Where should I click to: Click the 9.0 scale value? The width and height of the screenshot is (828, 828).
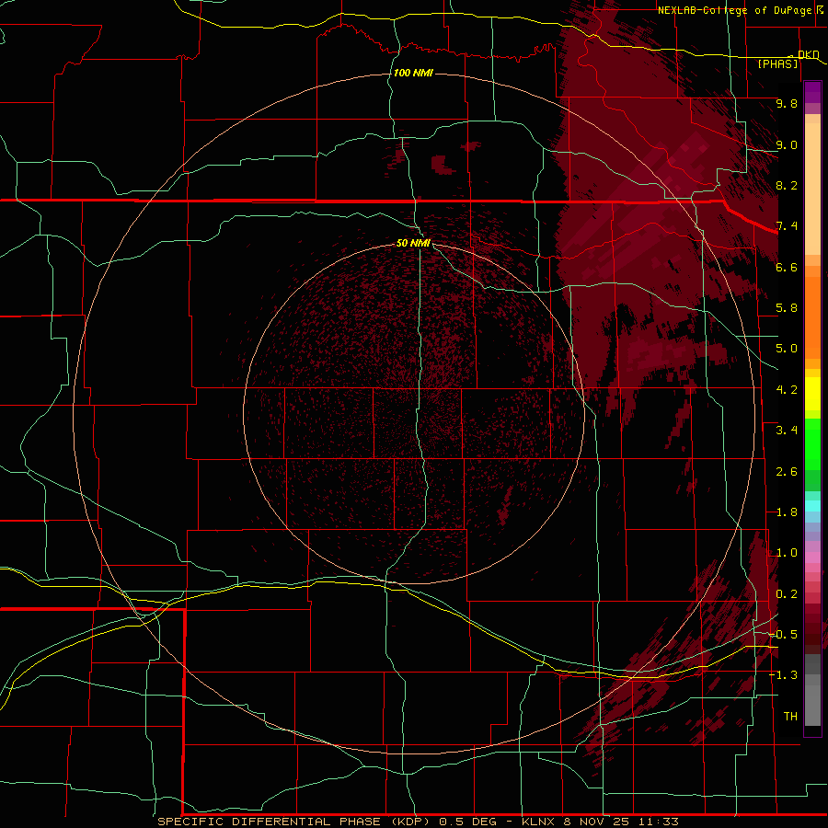pos(787,144)
